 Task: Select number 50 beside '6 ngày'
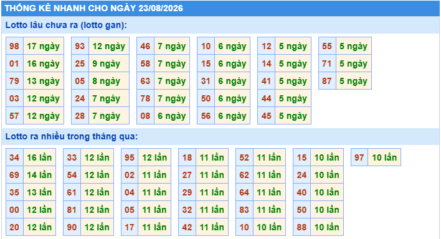(206, 98)
